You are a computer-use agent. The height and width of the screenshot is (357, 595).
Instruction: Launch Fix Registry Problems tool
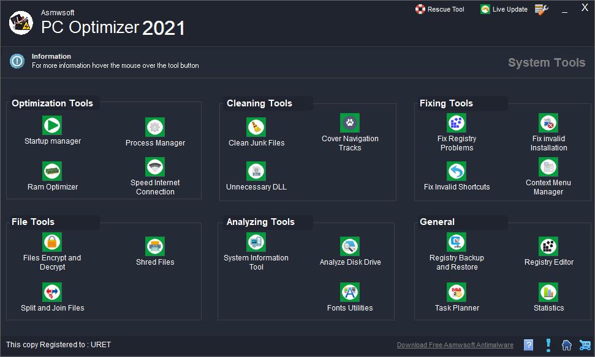coord(457,123)
